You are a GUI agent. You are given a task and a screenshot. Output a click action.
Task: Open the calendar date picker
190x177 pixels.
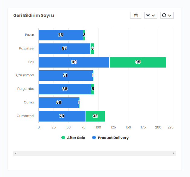pos(136,15)
